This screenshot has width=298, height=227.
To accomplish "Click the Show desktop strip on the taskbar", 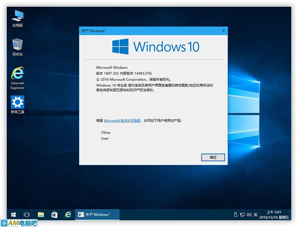I will tap(290, 215).
